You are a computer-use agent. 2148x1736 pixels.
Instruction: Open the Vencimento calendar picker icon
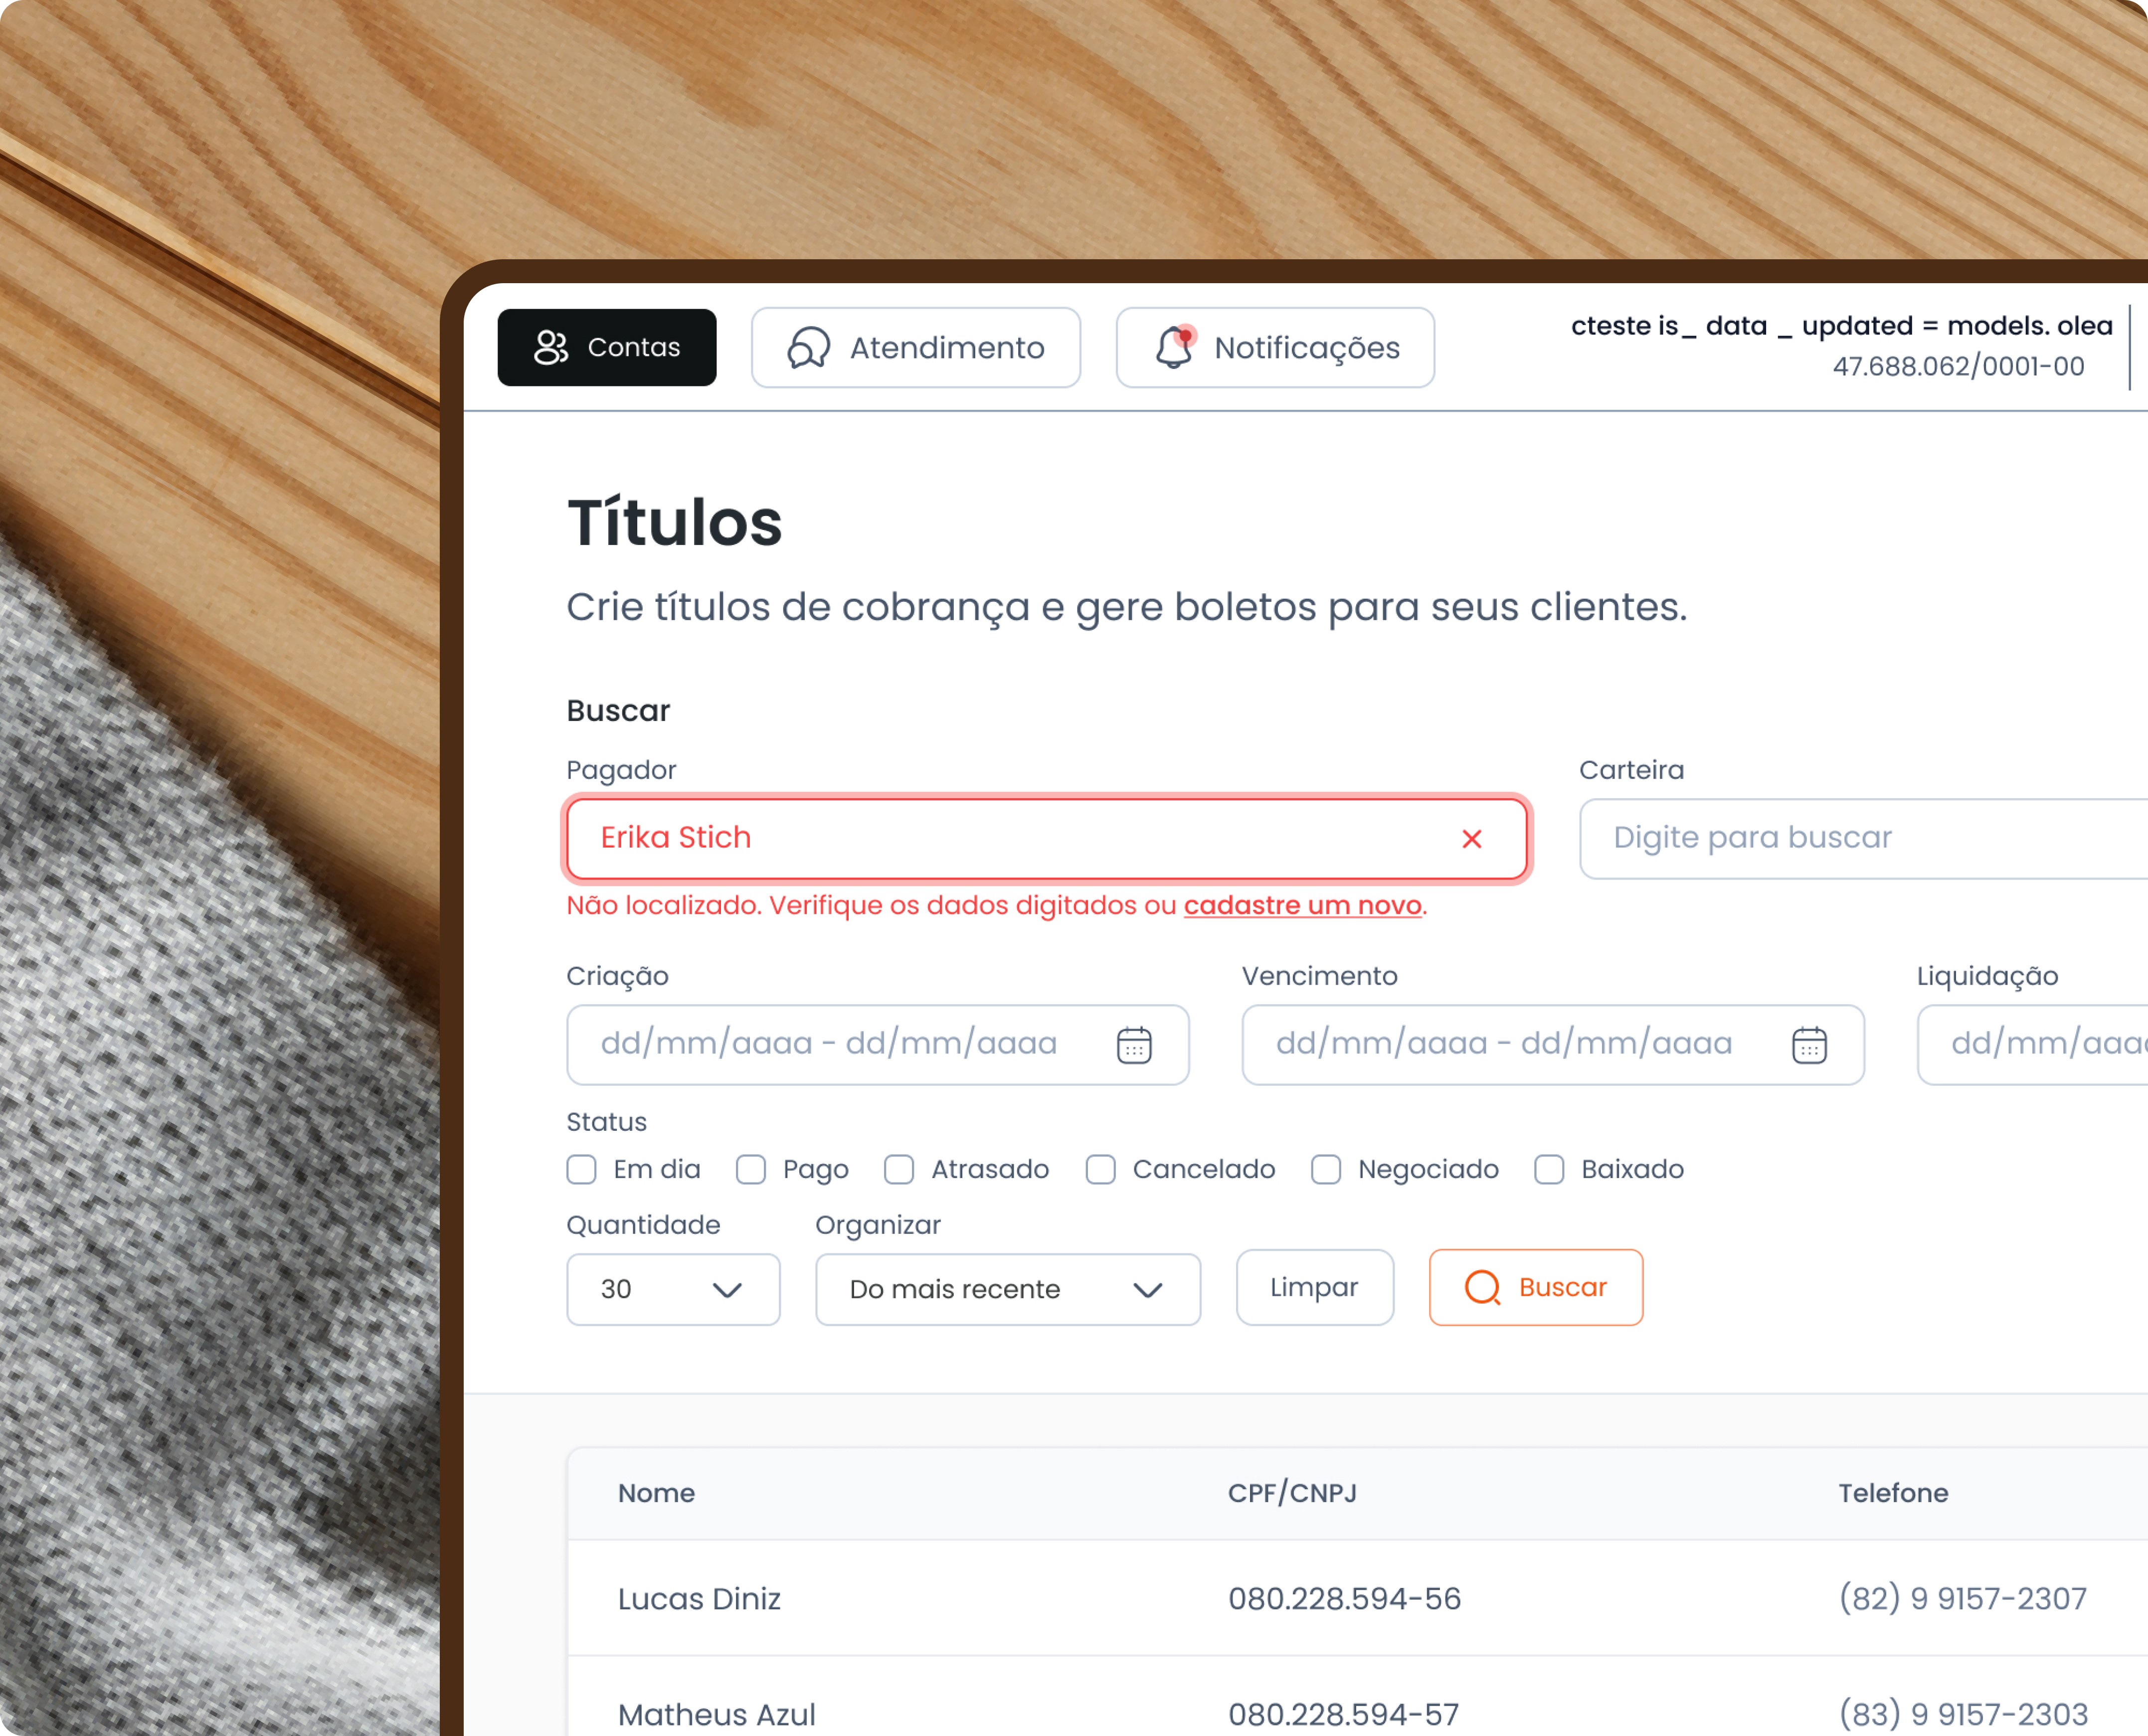click(x=1809, y=1045)
